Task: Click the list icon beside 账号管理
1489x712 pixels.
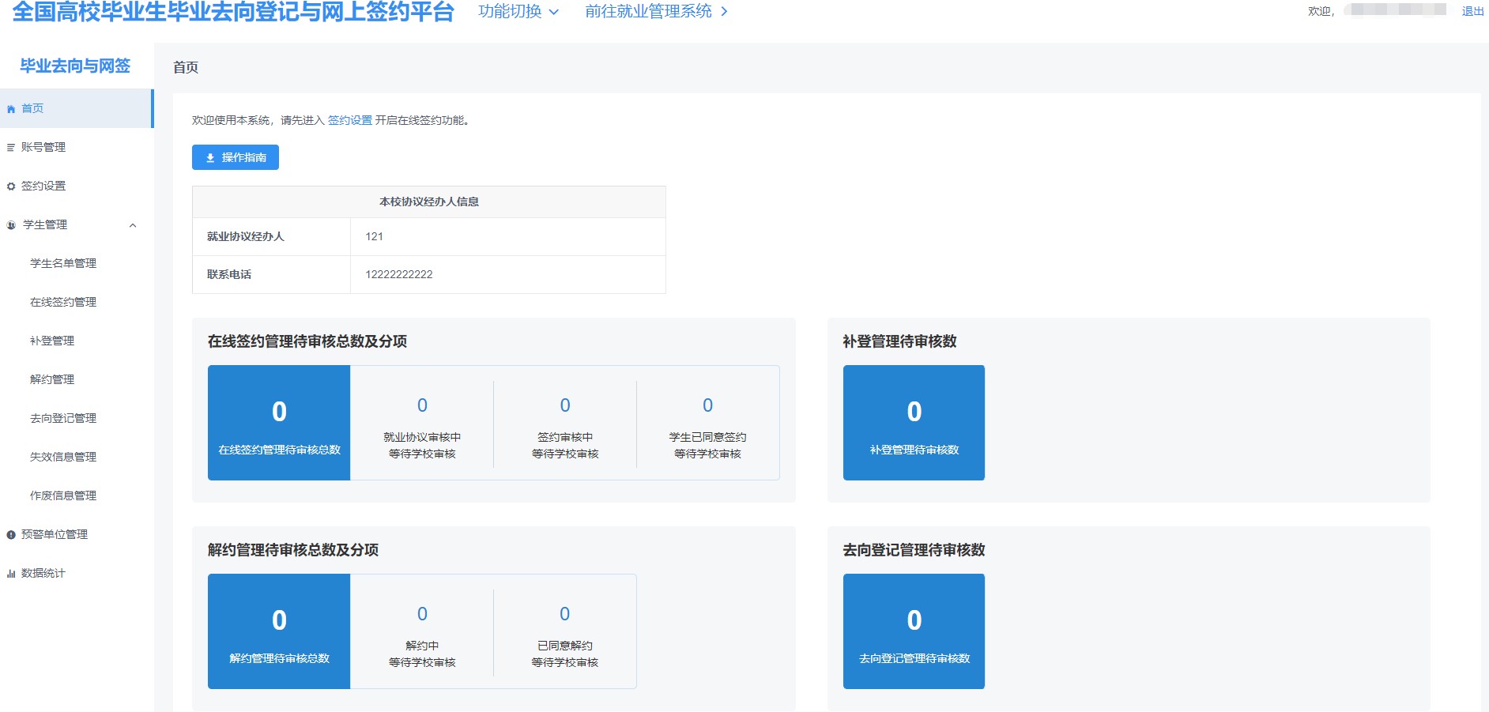Action: [11, 148]
